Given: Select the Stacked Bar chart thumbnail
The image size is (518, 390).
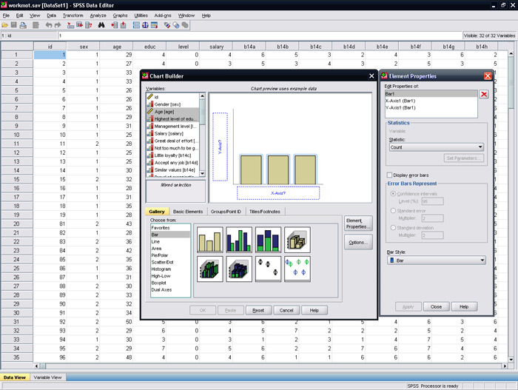Looking at the screenshot, I should point(268,240).
